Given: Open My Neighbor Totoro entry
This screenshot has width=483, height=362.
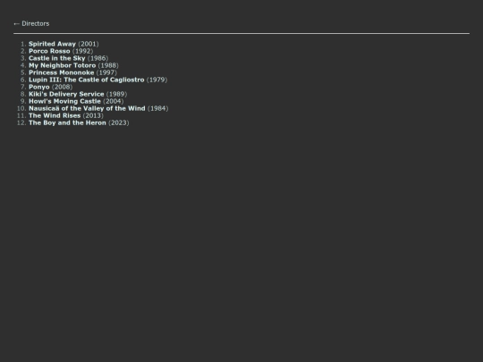Looking at the screenshot, I should [63, 65].
